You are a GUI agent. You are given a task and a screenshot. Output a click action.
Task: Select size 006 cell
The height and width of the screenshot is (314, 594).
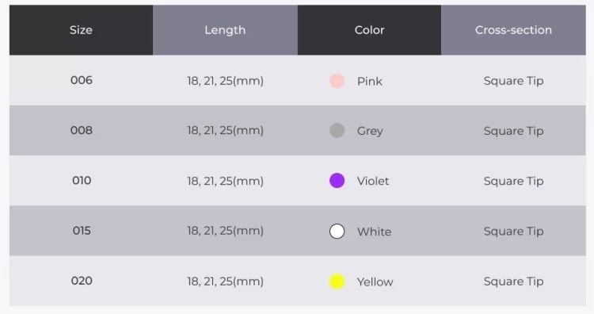pyautogui.click(x=81, y=80)
